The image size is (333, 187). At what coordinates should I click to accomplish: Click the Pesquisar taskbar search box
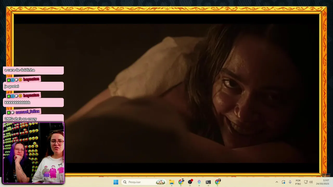tap(144, 182)
